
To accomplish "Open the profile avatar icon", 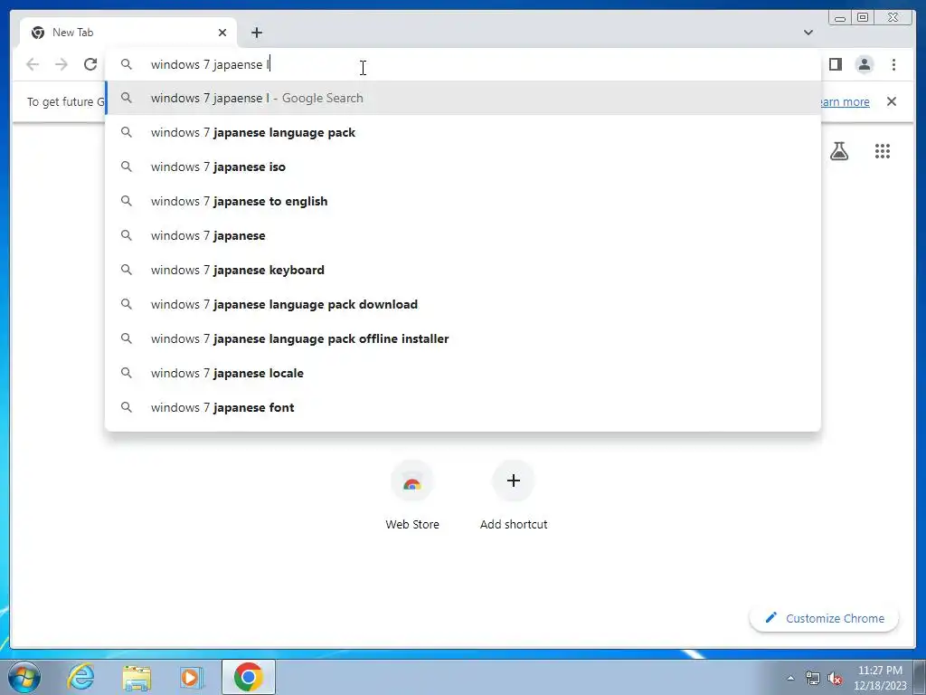I will coord(864,64).
